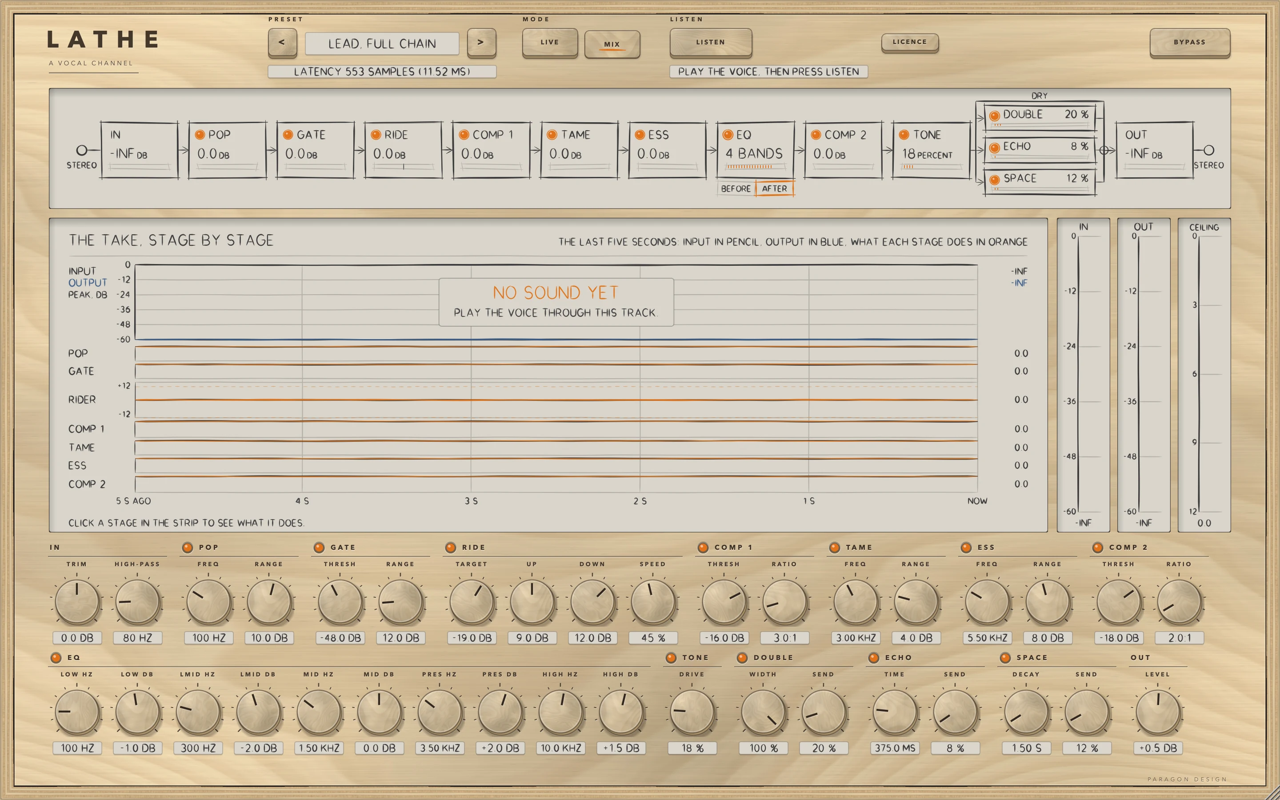Screen dimensions: 1280x800
Task: Toggle the DOUBLE send LED in strip
Action: click(x=994, y=116)
